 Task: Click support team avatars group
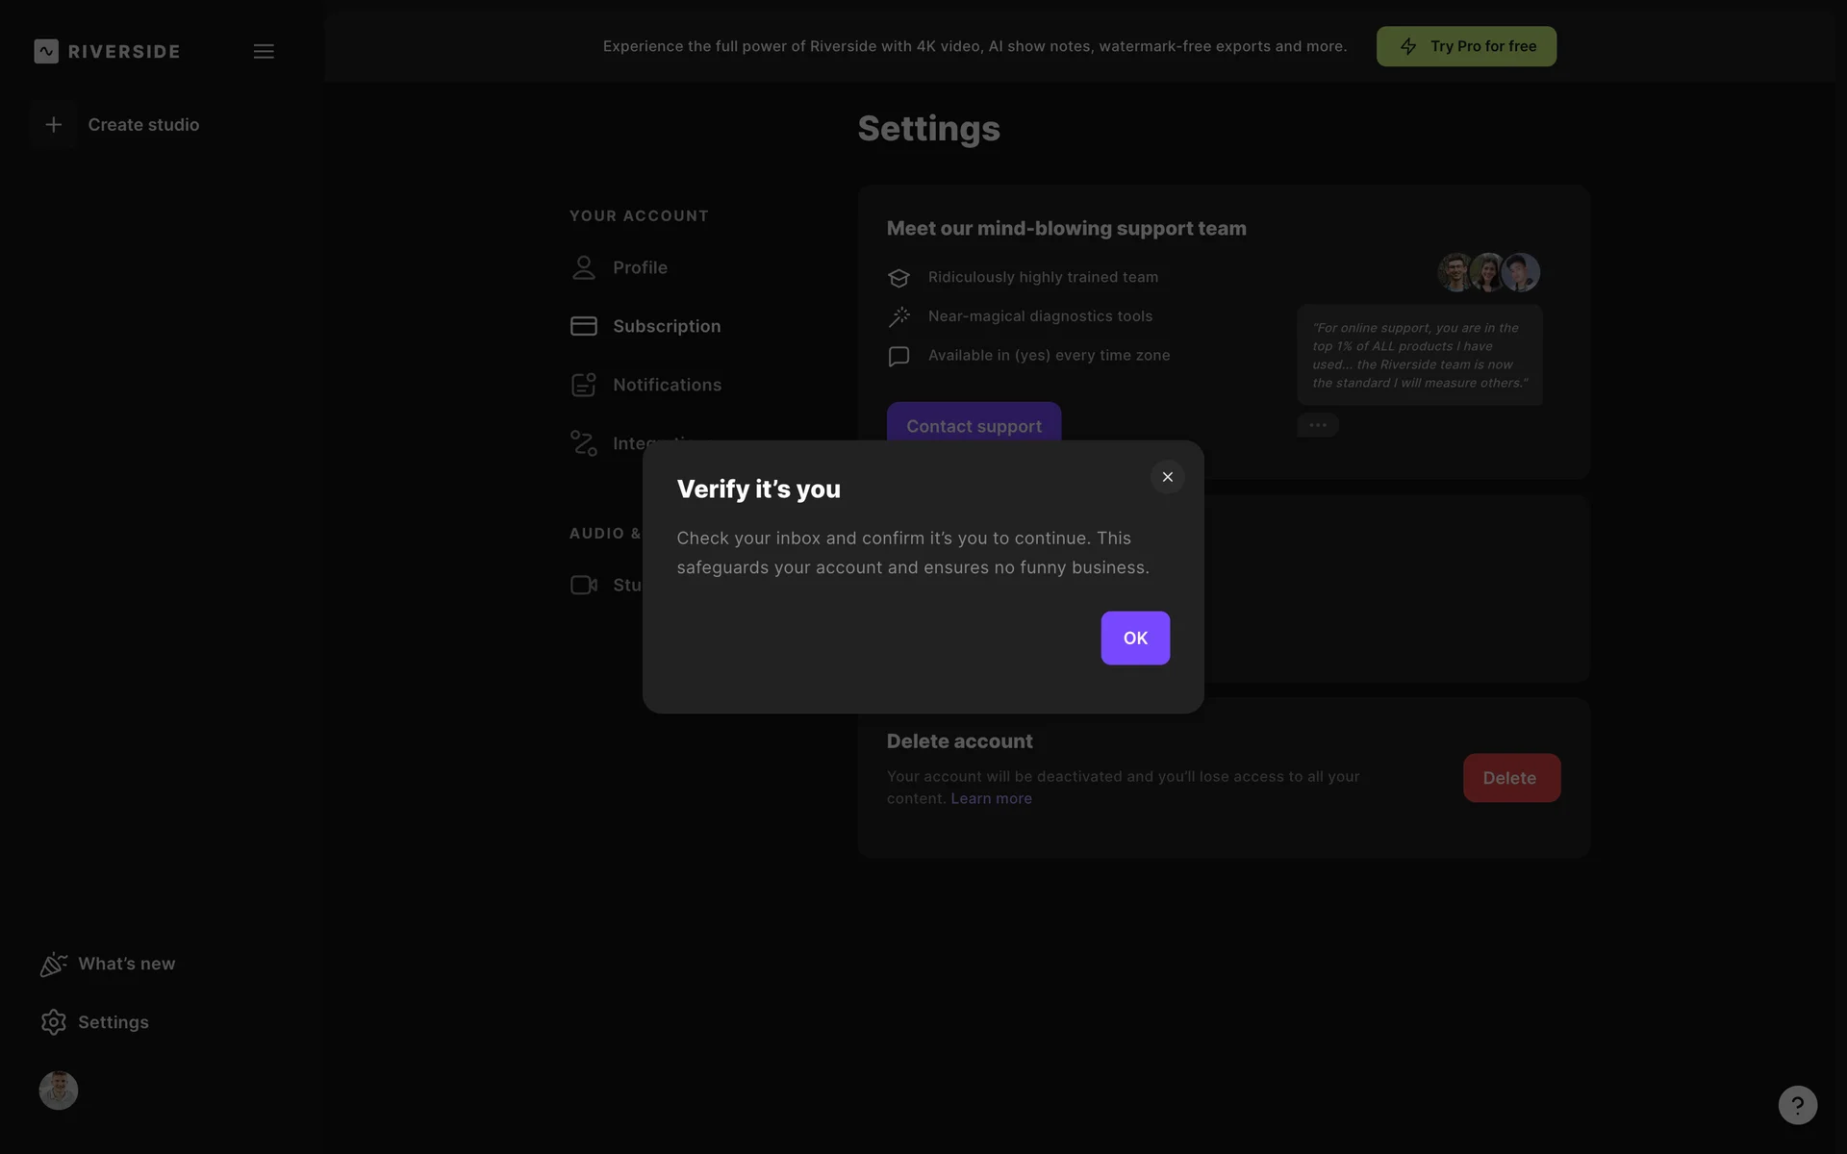[x=1488, y=272]
